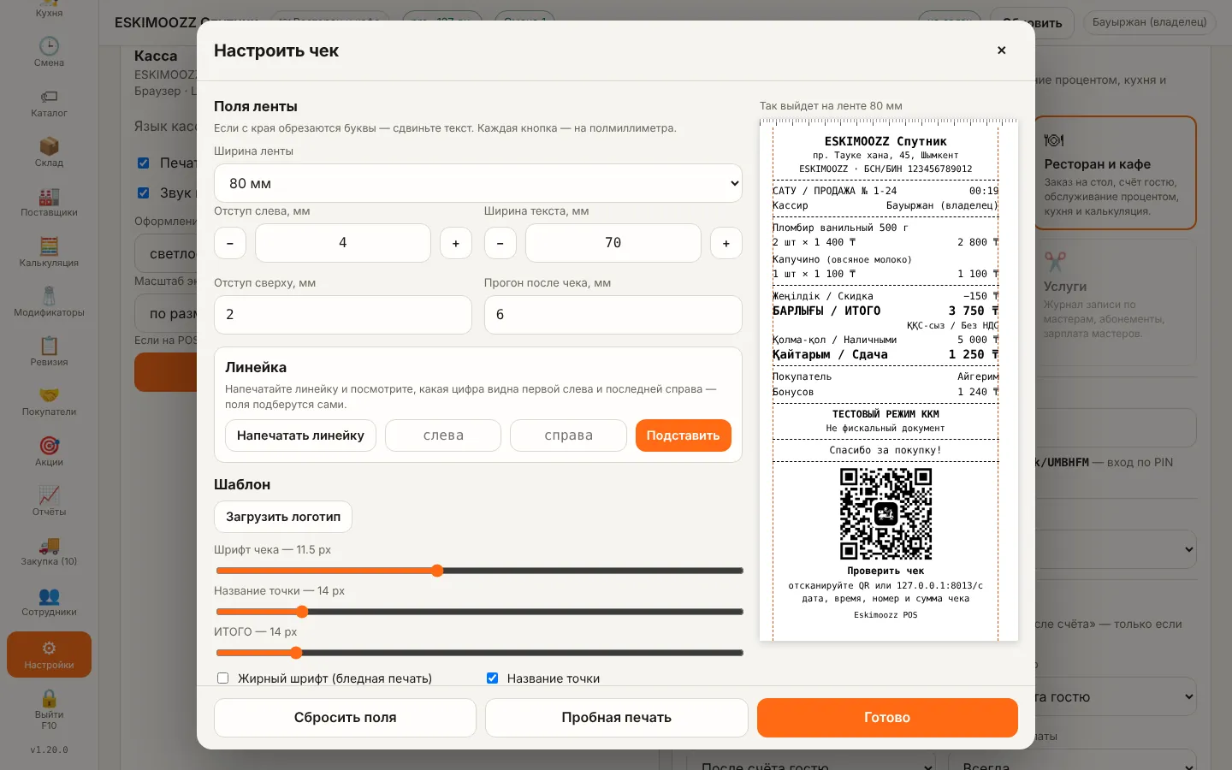The height and width of the screenshot is (770, 1232).
Task: Click the слева ruler input field
Action: (x=443, y=435)
